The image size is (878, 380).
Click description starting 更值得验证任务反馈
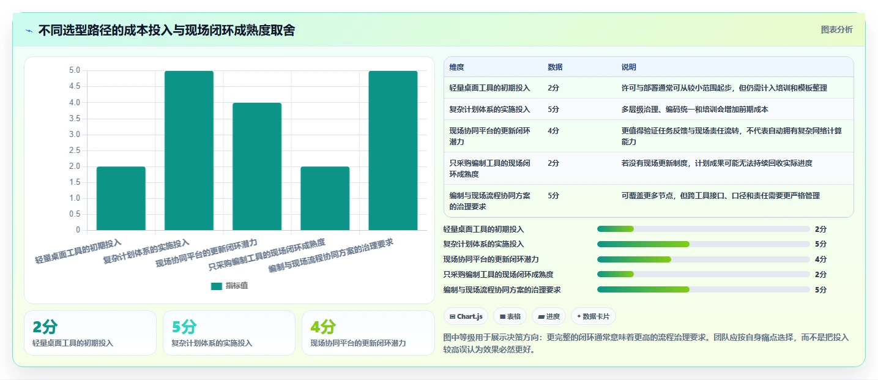tap(733, 136)
